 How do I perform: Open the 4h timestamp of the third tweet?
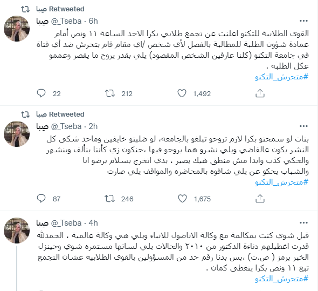(x=93, y=223)
